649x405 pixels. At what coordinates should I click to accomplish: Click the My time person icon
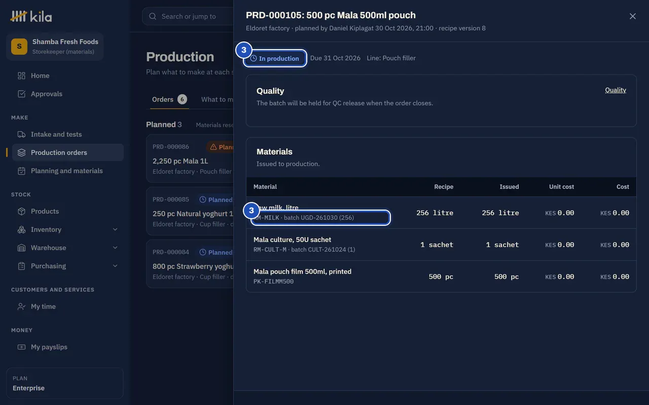coord(21,306)
